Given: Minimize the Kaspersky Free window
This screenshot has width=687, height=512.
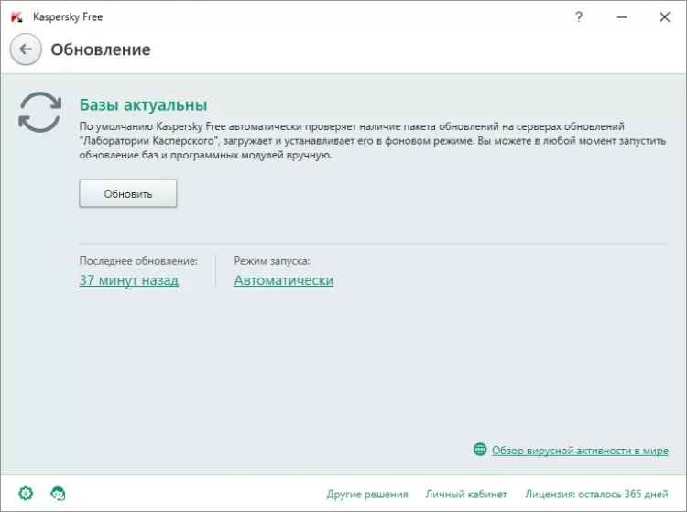Looking at the screenshot, I should (622, 17).
